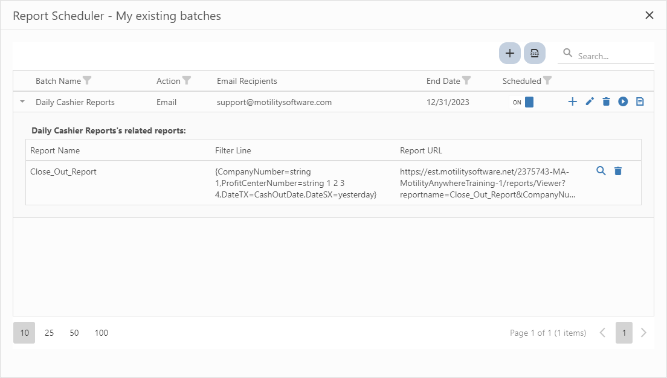Screen dimensions: 667x378
Task: Sort by Email Recipients header
Action: [246, 81]
